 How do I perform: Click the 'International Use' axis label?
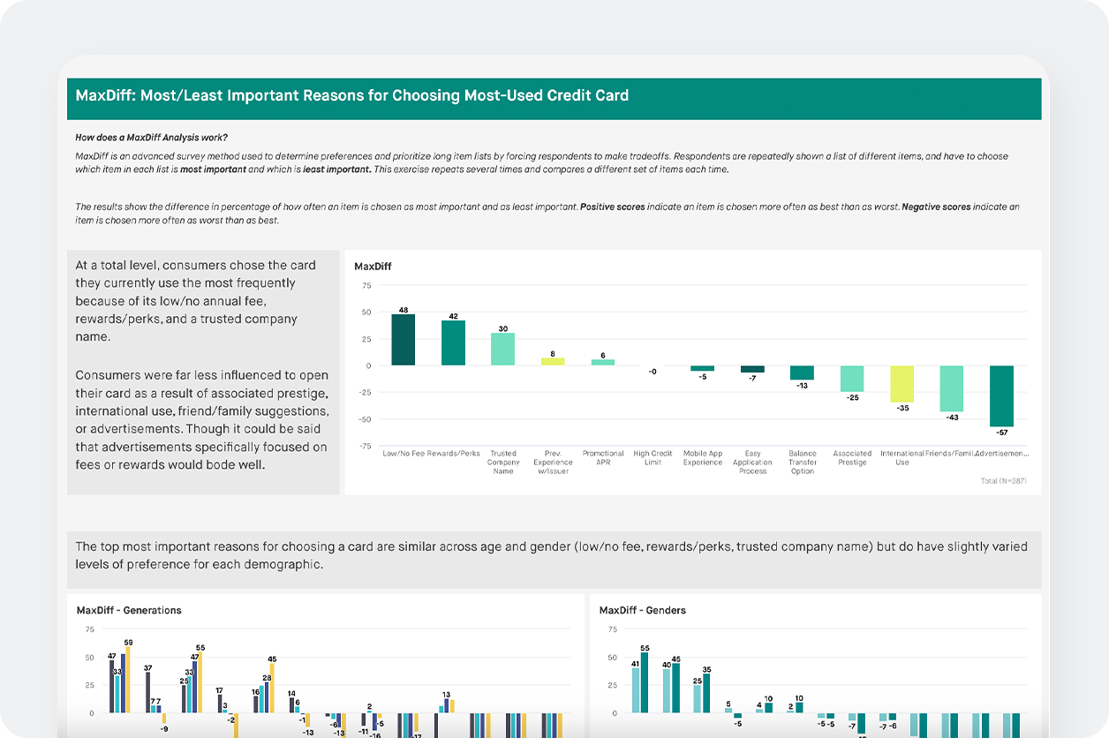pos(902,458)
